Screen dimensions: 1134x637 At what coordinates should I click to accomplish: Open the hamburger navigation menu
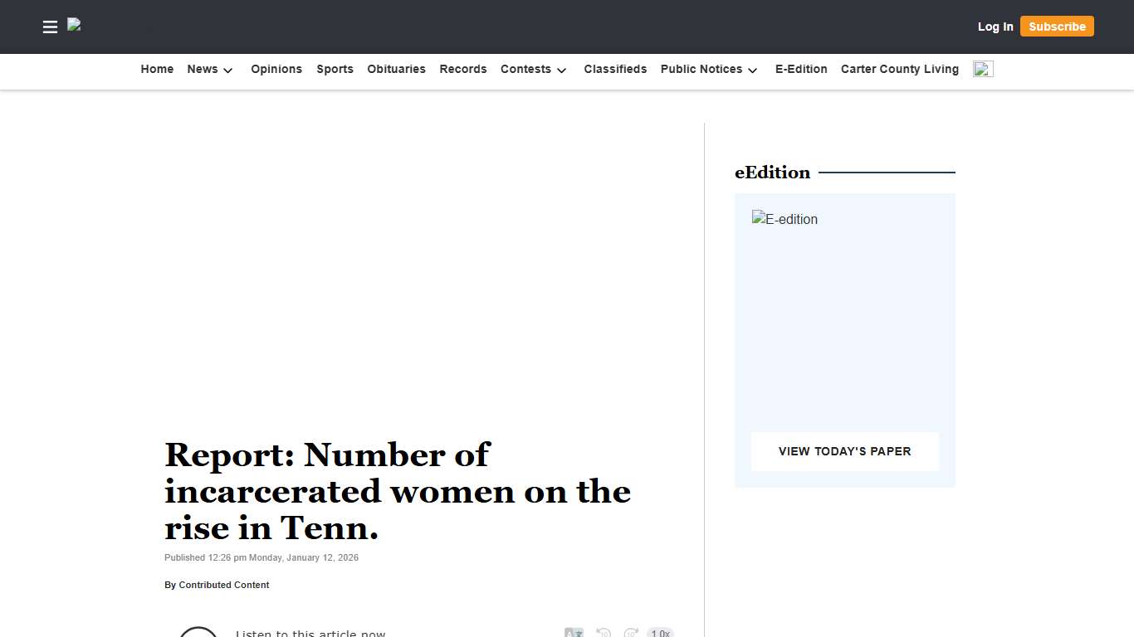pos(50,27)
